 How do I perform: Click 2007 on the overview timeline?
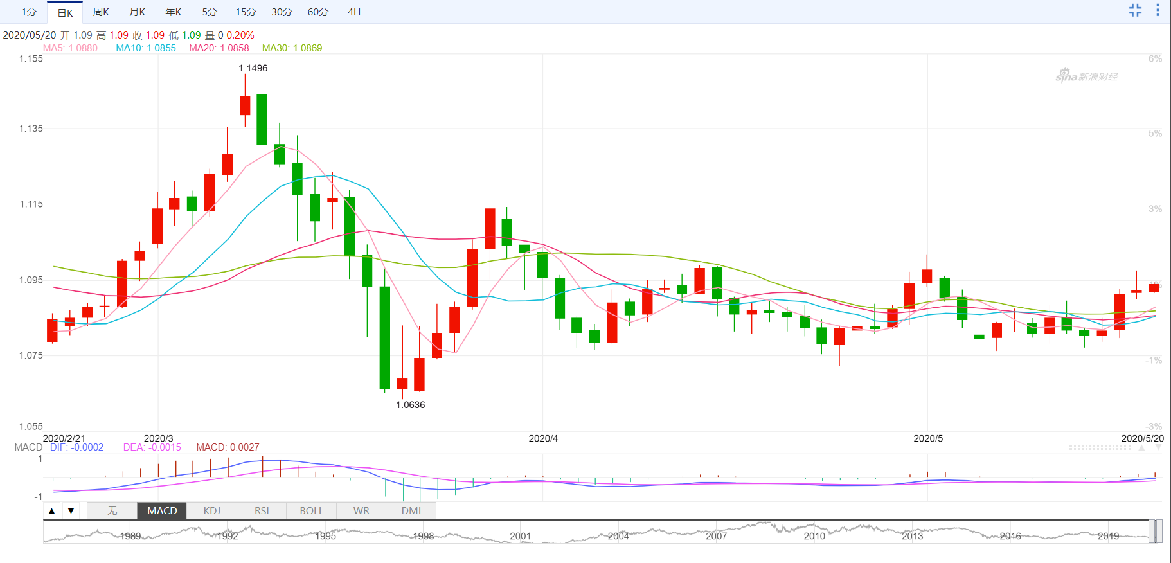[716, 536]
